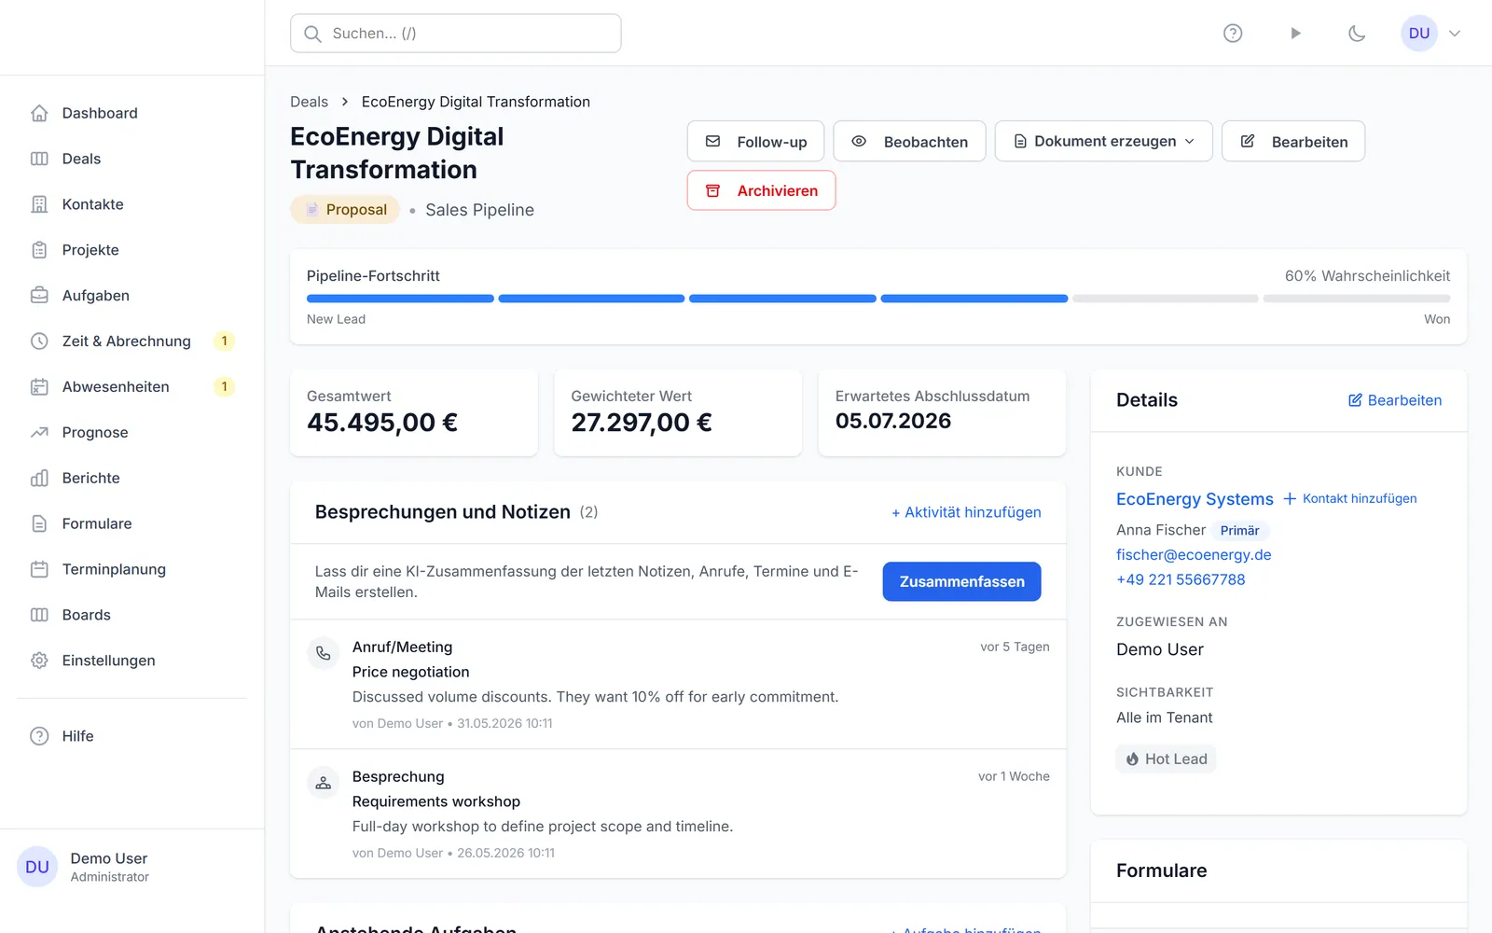Click the phone icon of Anruf/Meeting entry
This screenshot has height=933, width=1492.
point(323,653)
